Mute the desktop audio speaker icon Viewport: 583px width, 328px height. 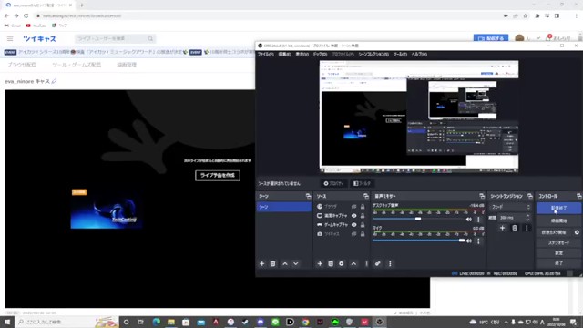(x=469, y=220)
